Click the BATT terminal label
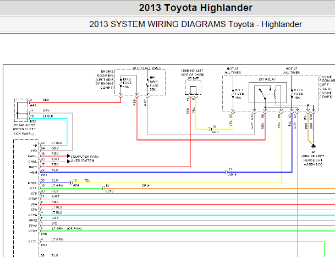Viewport: 335px width, 257px height. (33, 167)
